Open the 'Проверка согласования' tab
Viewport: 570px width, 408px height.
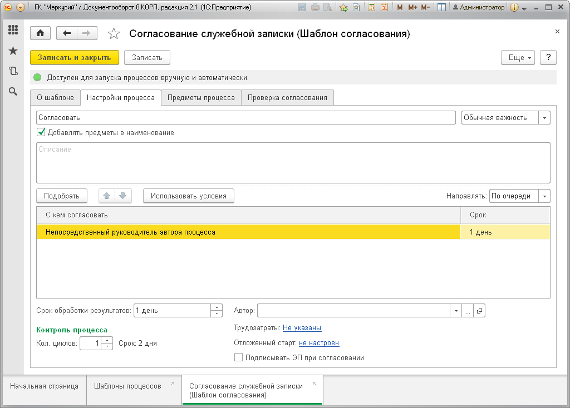point(287,98)
